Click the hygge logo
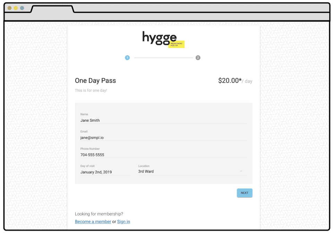 pyautogui.click(x=163, y=39)
